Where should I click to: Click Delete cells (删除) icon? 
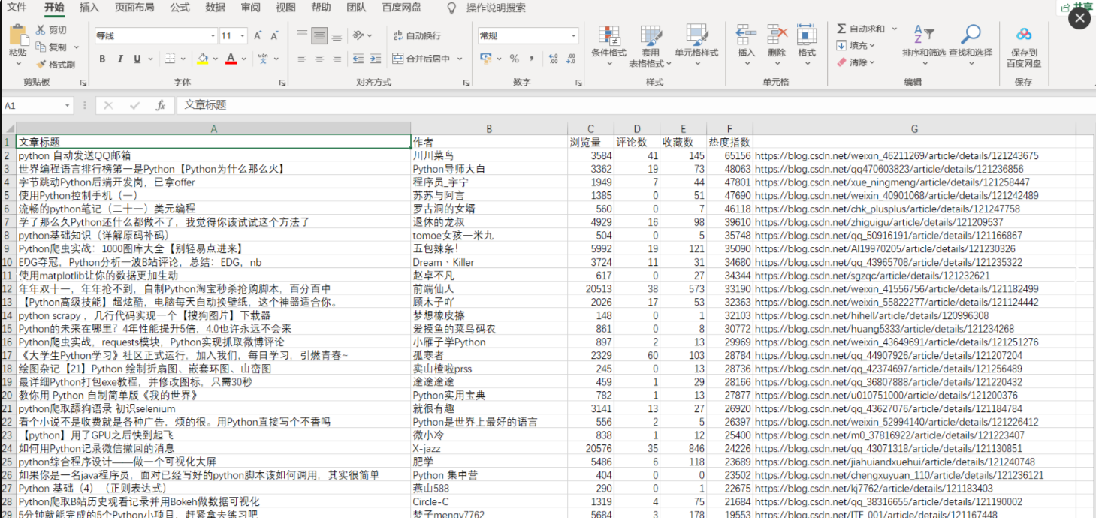click(x=777, y=35)
